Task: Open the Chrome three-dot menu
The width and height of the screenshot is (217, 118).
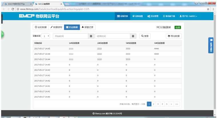Action: [214, 9]
